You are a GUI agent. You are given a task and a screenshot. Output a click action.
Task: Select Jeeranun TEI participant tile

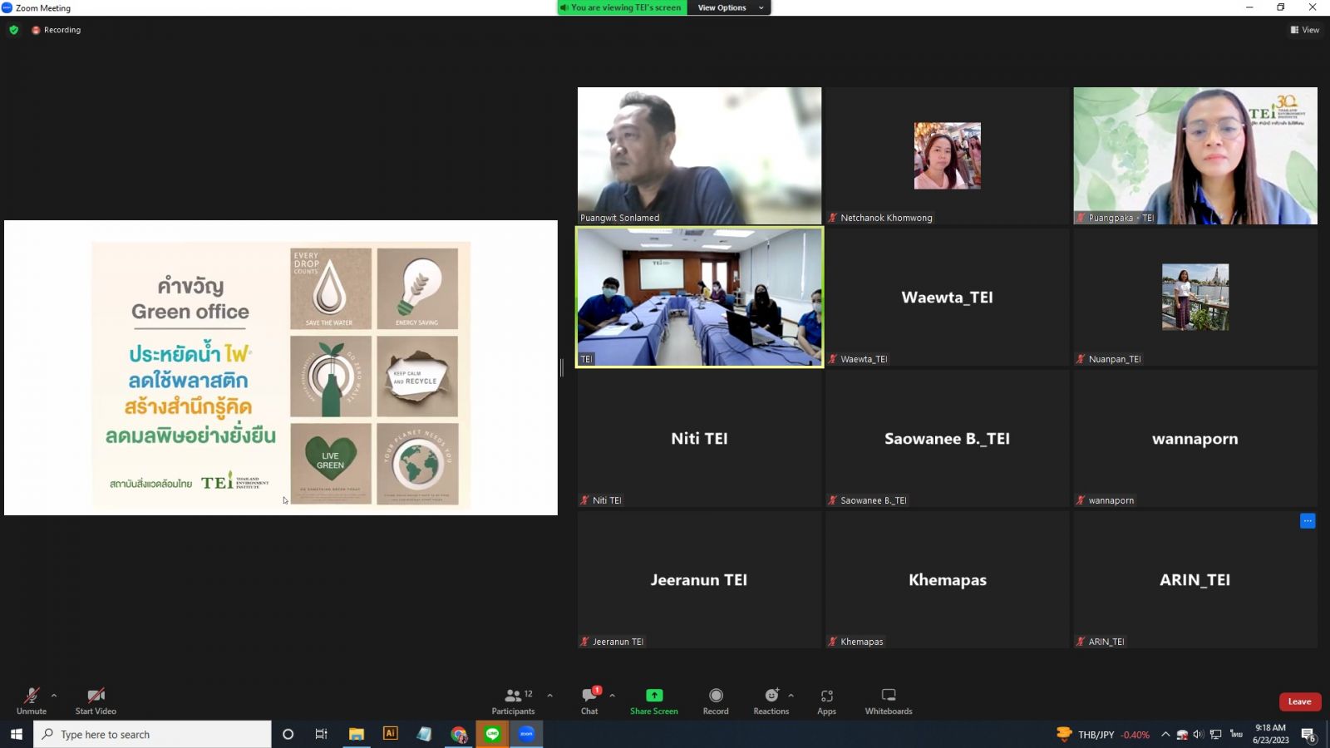coord(699,579)
